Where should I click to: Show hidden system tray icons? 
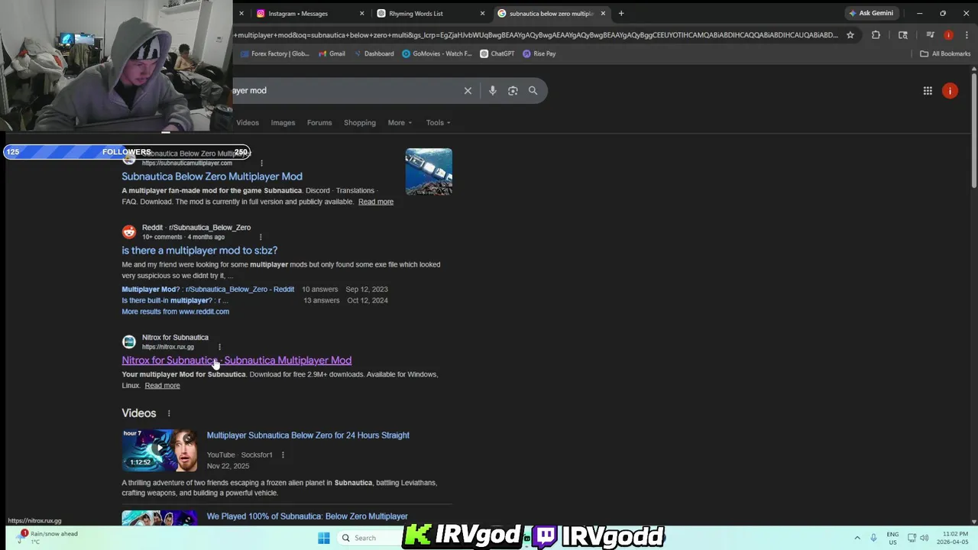857,538
